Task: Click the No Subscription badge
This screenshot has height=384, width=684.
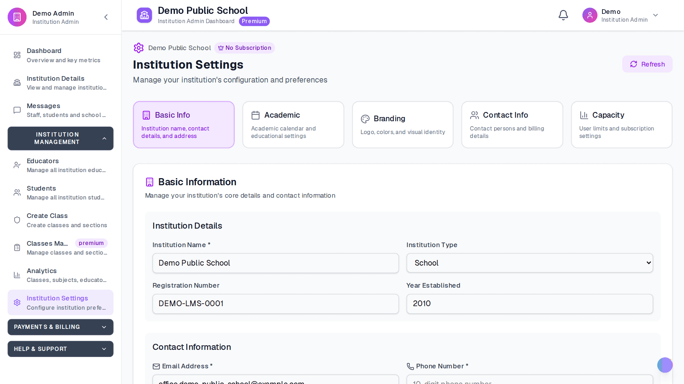Action: [244, 48]
